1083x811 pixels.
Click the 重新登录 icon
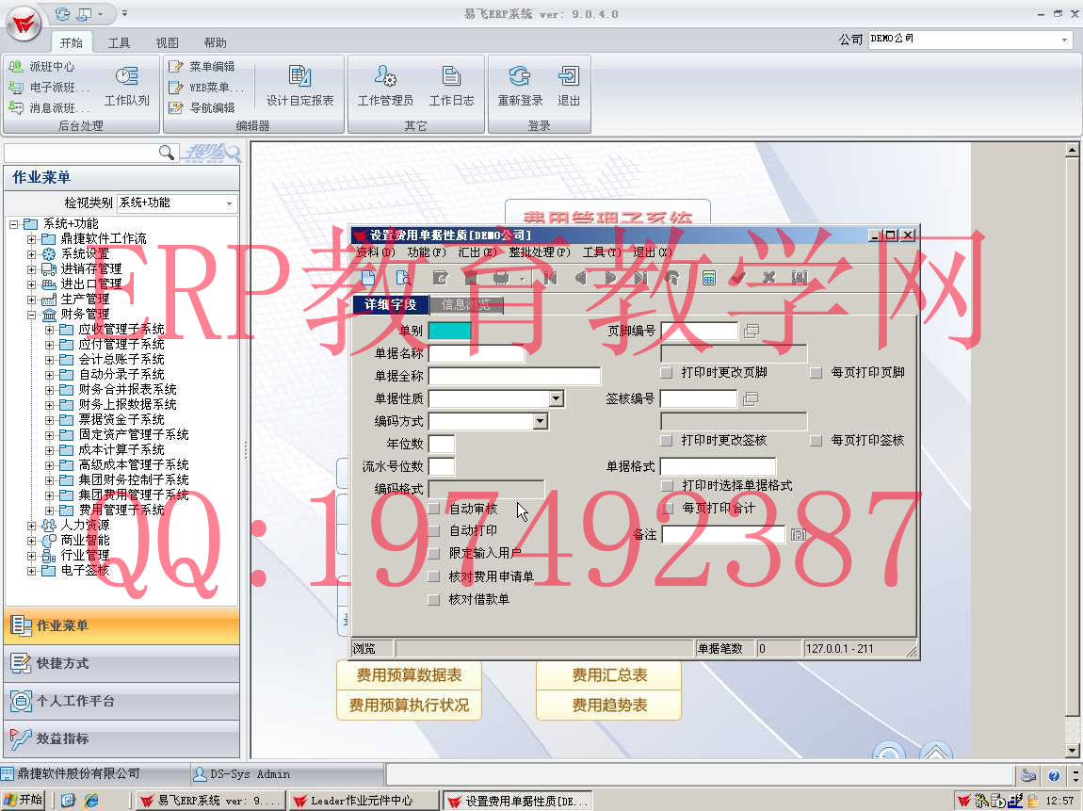[520, 86]
